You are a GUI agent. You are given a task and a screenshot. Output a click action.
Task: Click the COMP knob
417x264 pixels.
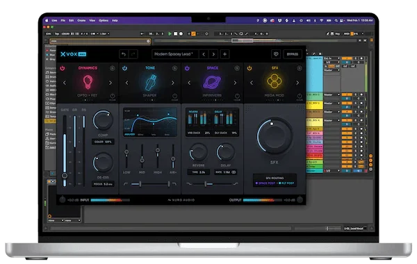point(103,120)
